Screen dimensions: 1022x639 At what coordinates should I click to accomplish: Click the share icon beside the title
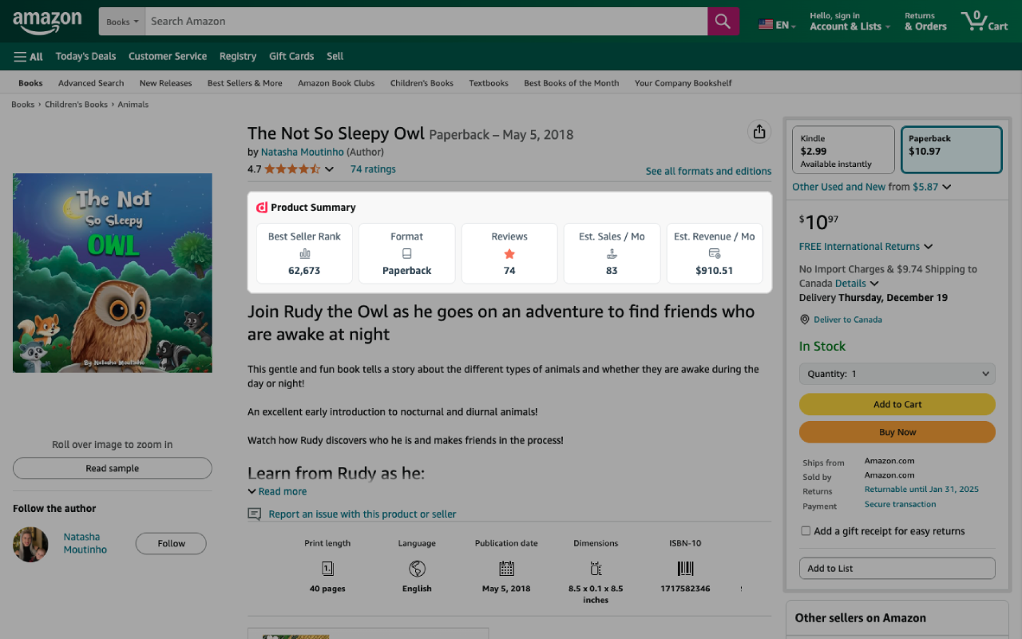[759, 132]
